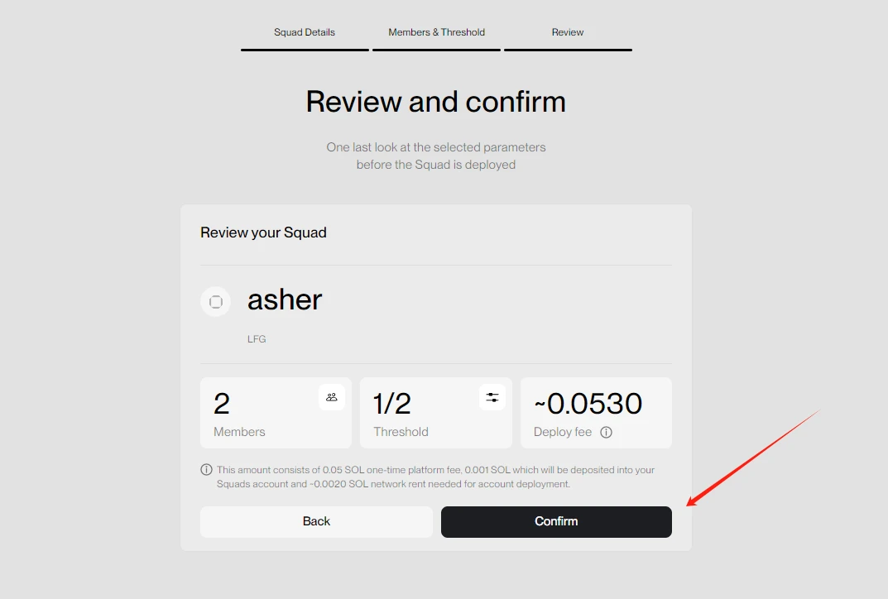Click the Review your Squad title
The width and height of the screenshot is (888, 599).
pos(263,232)
